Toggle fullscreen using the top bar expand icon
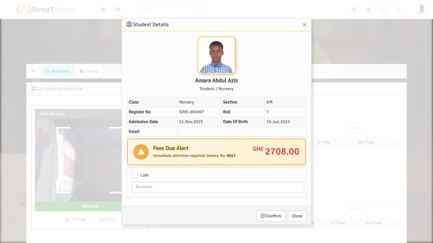The height and width of the screenshot is (243, 433). tap(103, 9)
